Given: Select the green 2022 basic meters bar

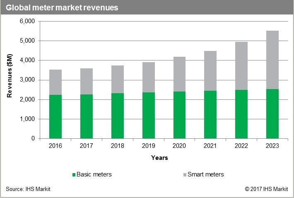Looking at the screenshot, I should [241, 114].
